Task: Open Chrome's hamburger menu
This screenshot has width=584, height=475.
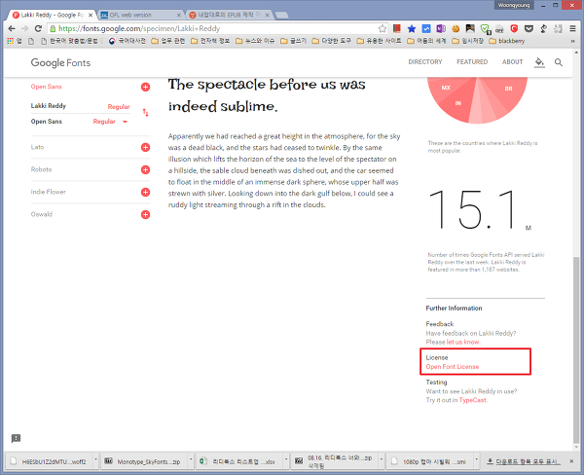Action: tap(573, 28)
